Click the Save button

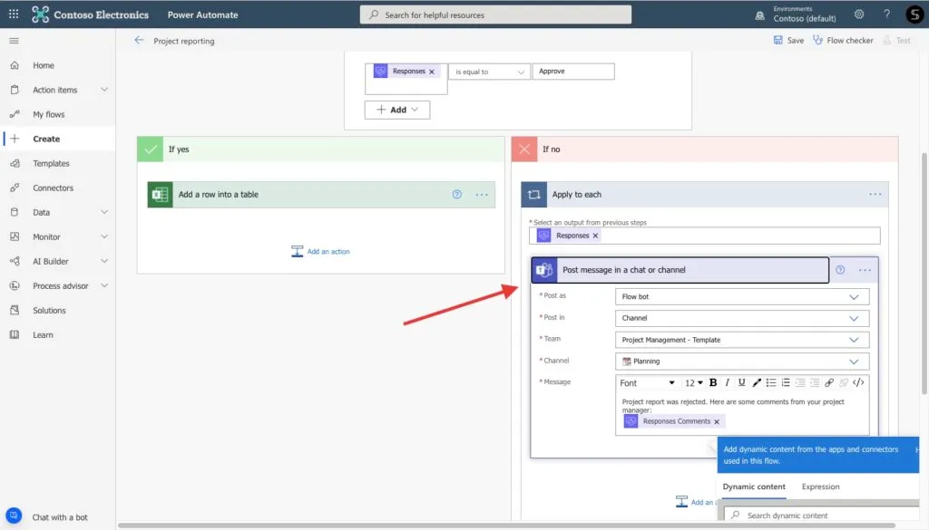click(x=788, y=40)
